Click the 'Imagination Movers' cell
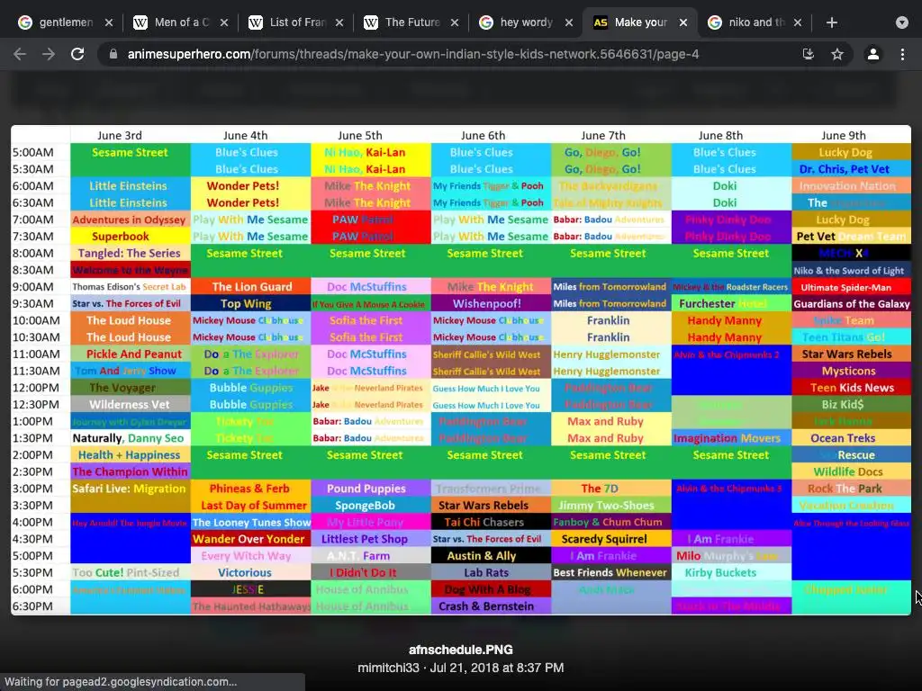Viewport: 922px width, 691px height. pyautogui.click(x=731, y=438)
